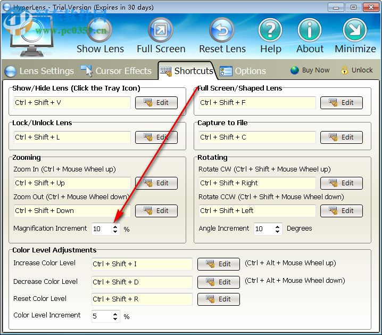Click the Minimize arrow icon
The height and width of the screenshot is (335, 382).
pos(355,30)
